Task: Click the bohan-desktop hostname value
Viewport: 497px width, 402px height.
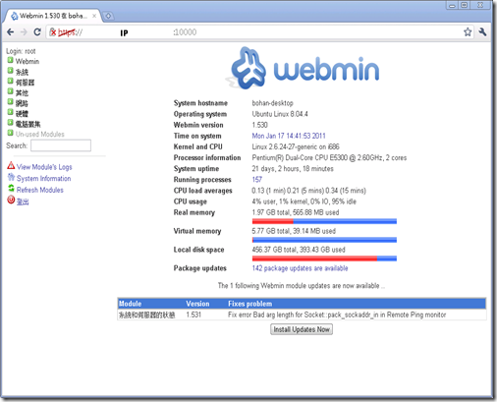Action: (272, 103)
